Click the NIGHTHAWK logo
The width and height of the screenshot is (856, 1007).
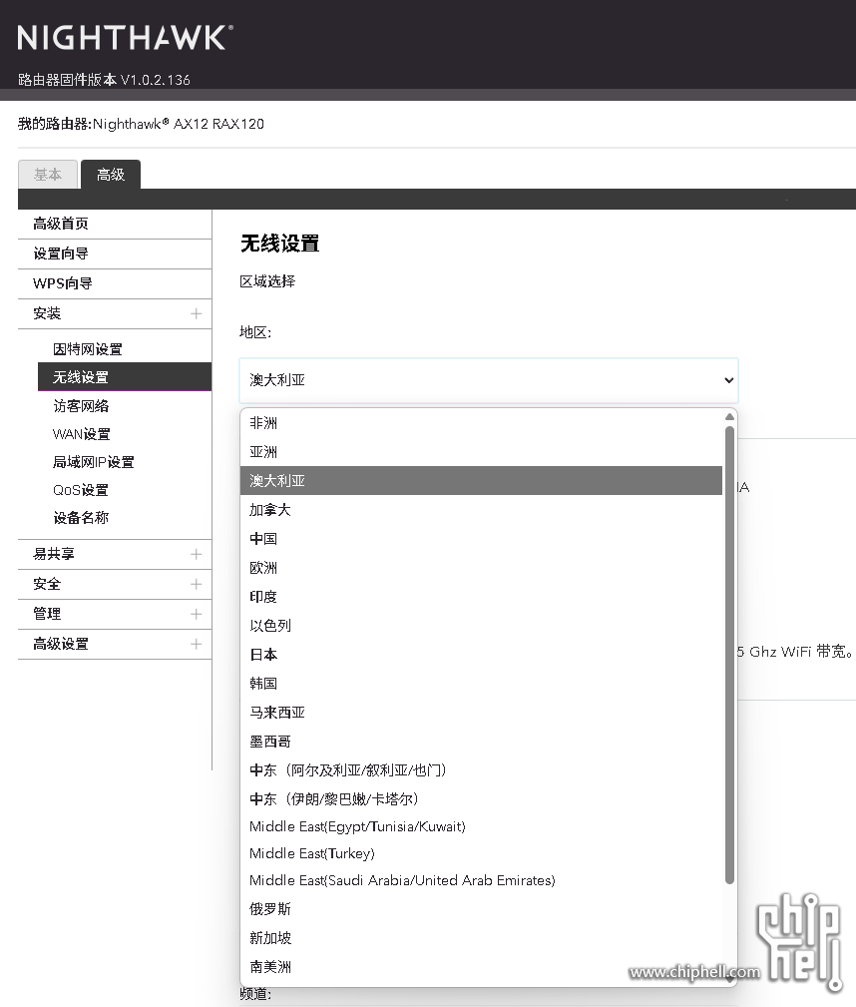click(x=126, y=37)
